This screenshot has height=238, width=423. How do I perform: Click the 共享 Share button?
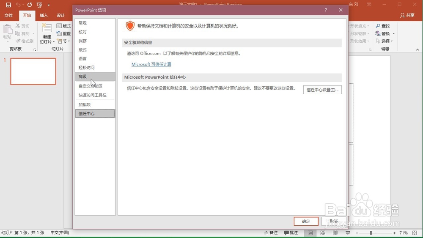tap(407, 15)
